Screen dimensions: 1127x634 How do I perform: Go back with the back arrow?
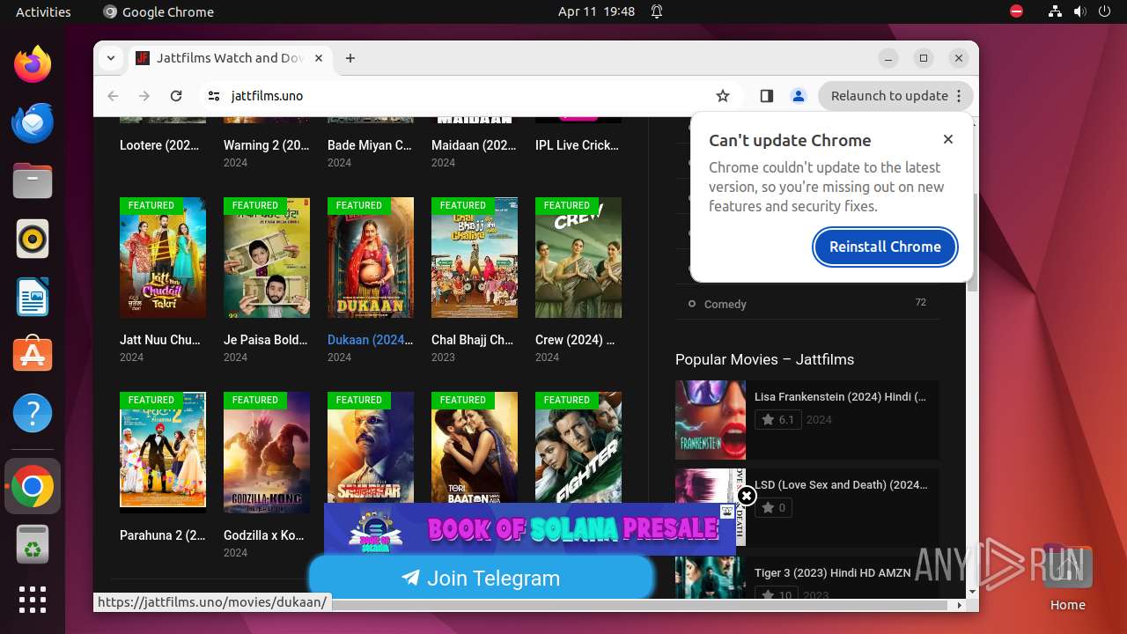[x=113, y=96]
